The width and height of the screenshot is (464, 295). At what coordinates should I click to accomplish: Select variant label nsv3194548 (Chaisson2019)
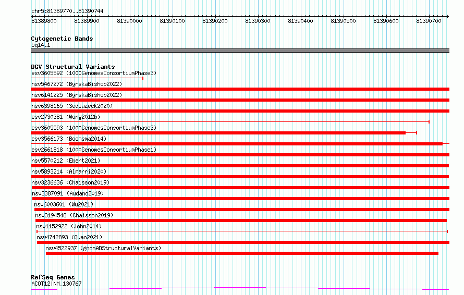(74, 215)
